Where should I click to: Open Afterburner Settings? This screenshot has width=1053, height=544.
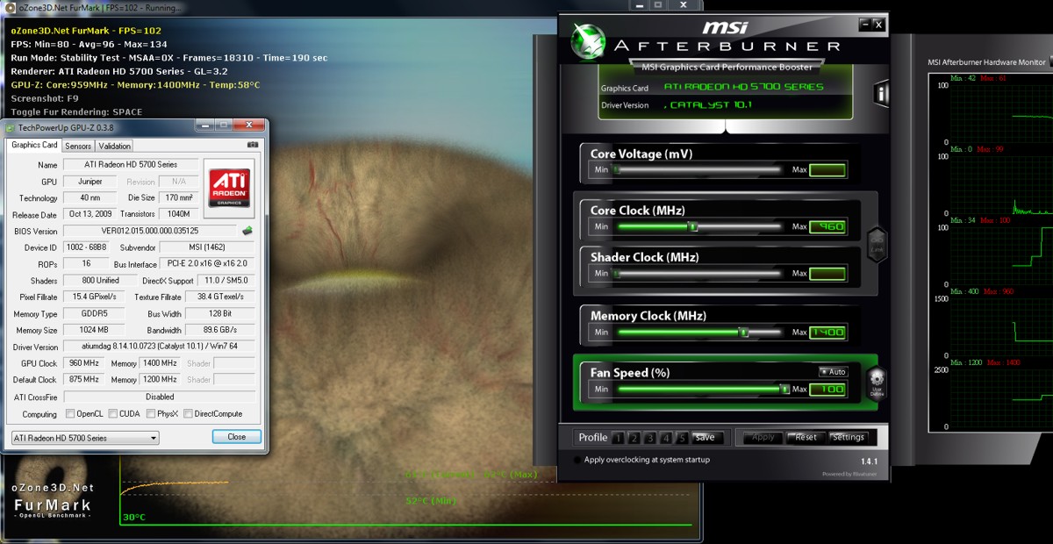click(x=849, y=438)
